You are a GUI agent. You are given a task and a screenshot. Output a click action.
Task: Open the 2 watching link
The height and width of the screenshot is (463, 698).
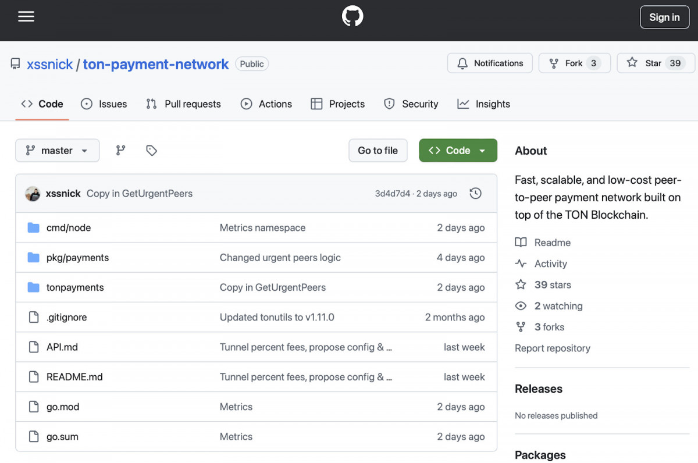click(558, 306)
